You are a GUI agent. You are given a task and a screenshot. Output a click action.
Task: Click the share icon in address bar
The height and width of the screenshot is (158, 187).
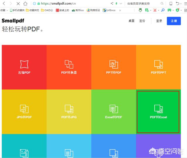point(112,3)
